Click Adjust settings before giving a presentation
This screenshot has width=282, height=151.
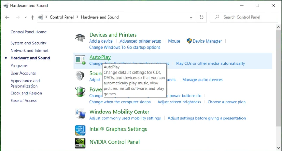207,118
